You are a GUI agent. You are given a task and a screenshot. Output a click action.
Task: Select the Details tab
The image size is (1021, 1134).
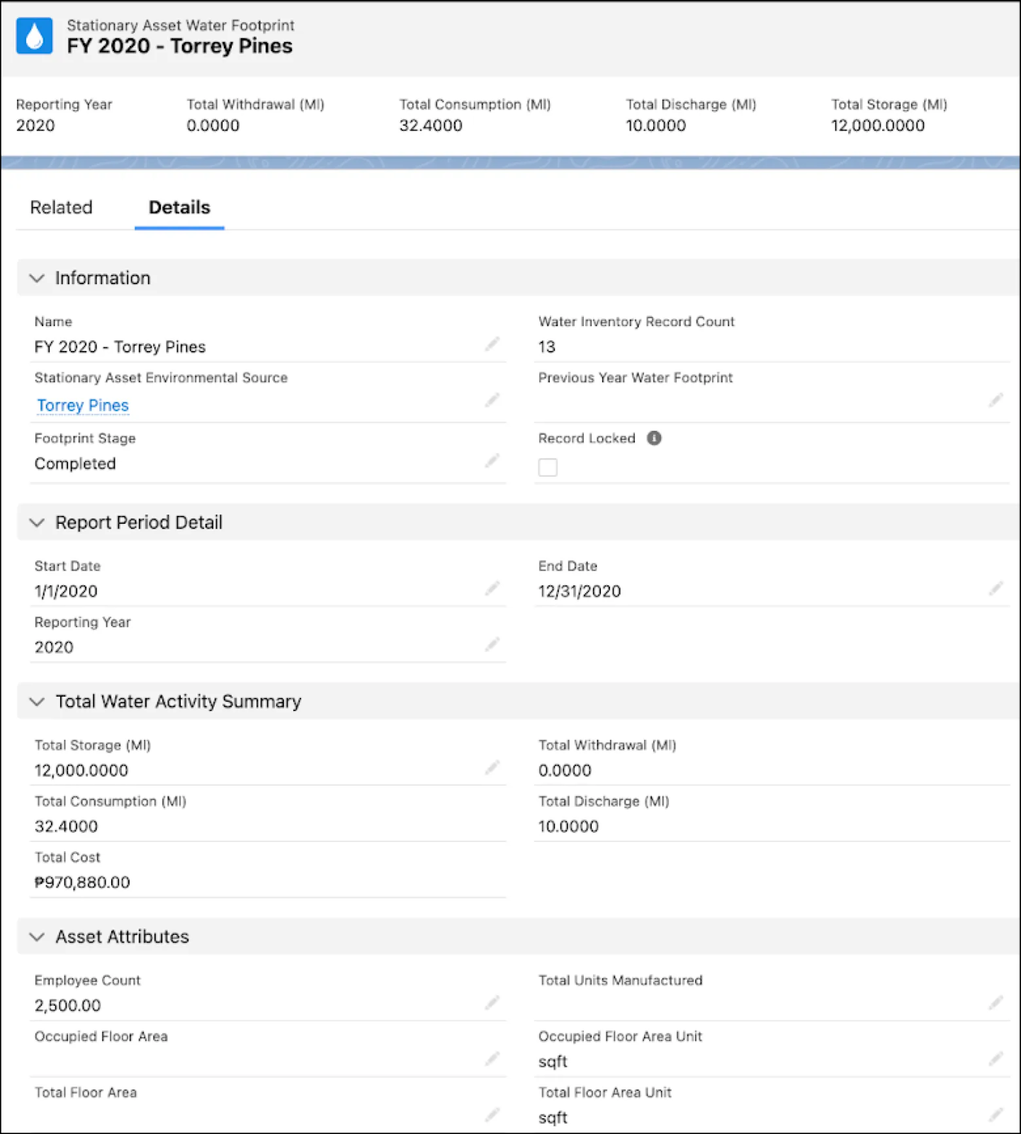click(179, 208)
